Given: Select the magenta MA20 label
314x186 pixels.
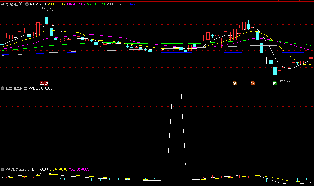Looking at the screenshot, I should point(76,5).
